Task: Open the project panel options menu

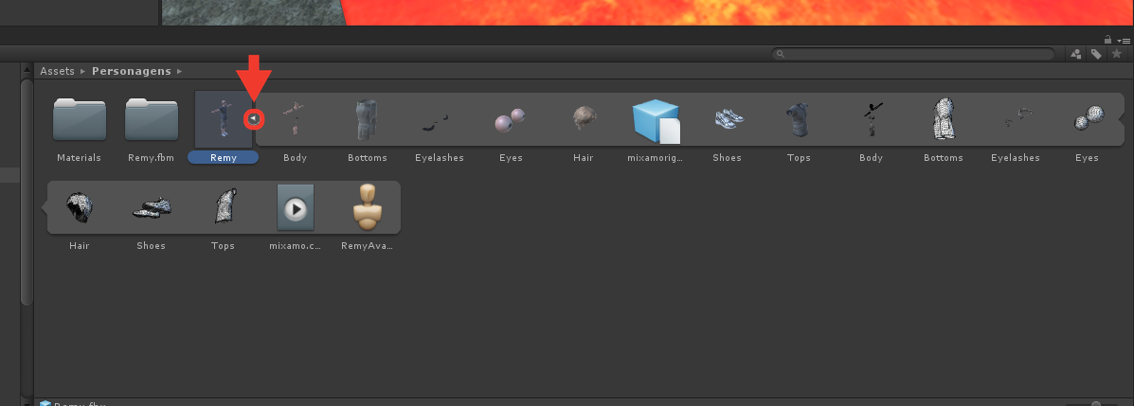Action: click(x=1124, y=41)
